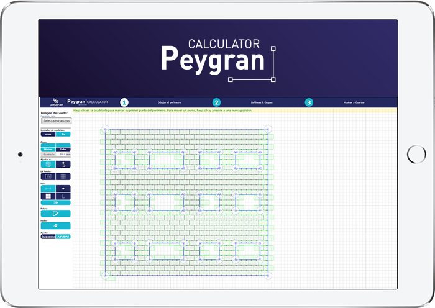Image resolution: width=435 pixels, height=308 pixels.
Task: Open the notes pencil icon
Action: tap(55, 214)
